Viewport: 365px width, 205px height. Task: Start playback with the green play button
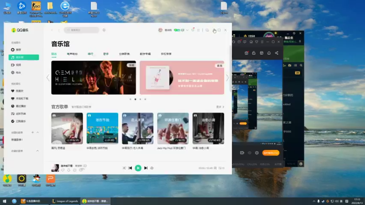138,168
